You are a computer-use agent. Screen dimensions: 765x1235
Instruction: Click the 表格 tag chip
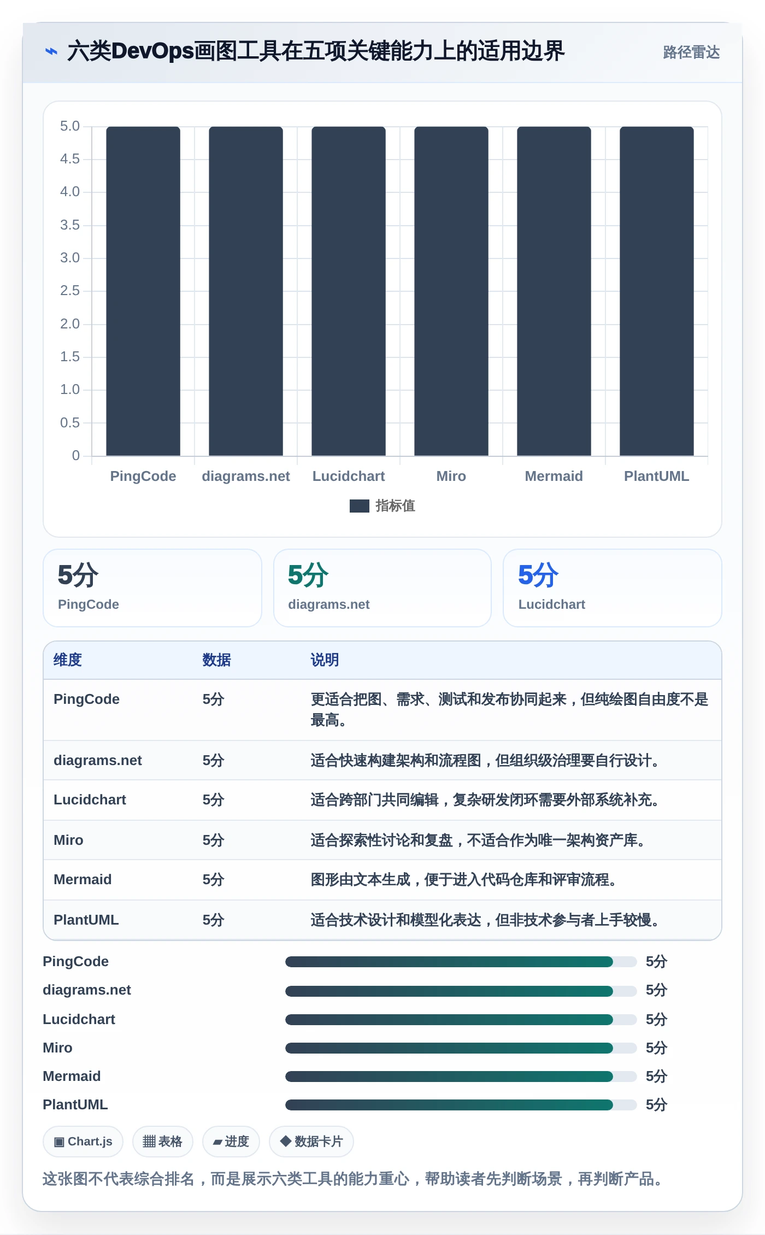[x=163, y=1142]
